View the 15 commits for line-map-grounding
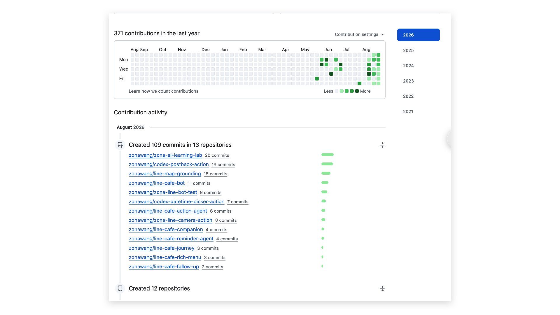 click(215, 174)
